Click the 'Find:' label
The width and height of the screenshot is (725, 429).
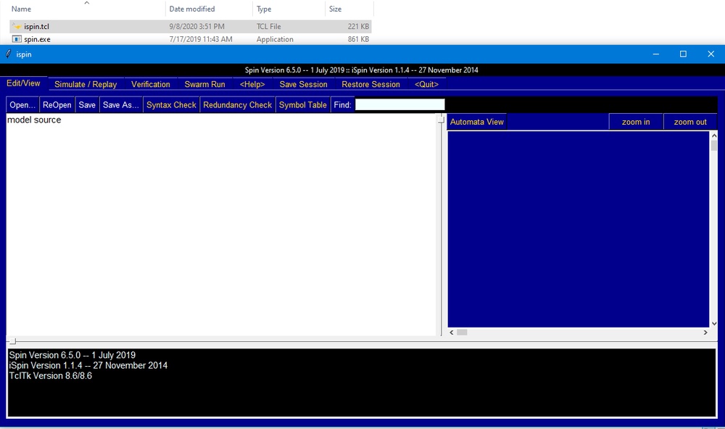click(x=343, y=105)
